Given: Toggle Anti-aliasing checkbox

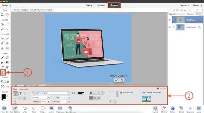Looking at the screenshot, I should pyautogui.click(x=121, y=92).
